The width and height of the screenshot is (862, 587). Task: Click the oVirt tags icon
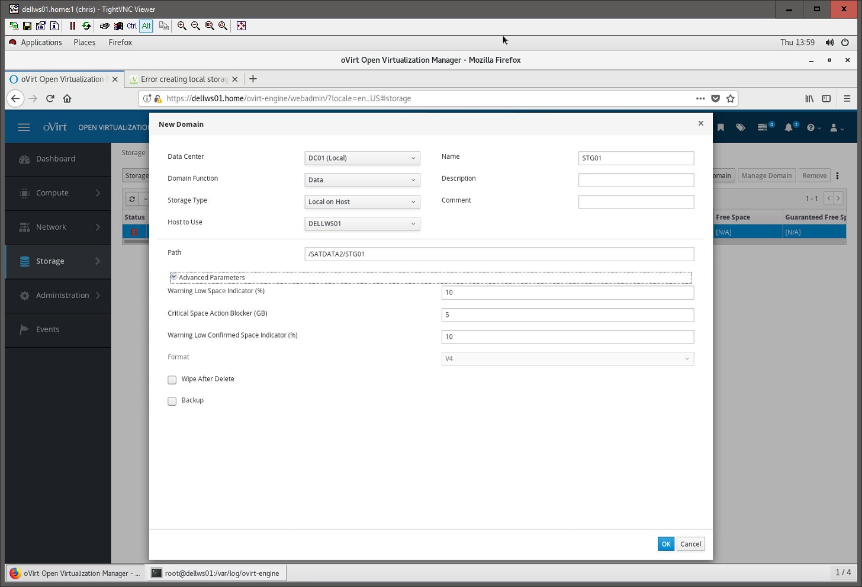[x=741, y=127]
